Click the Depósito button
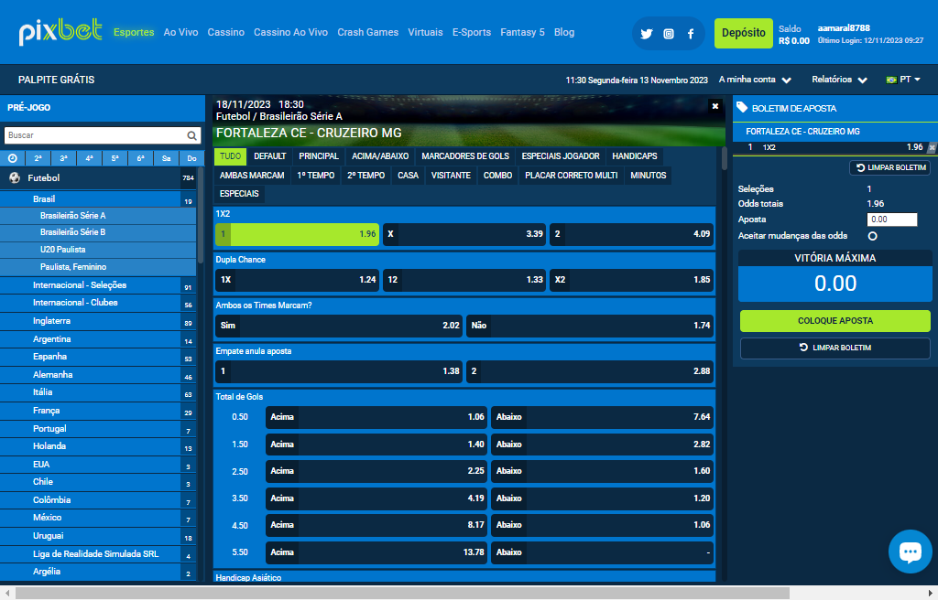The image size is (938, 600). (x=744, y=34)
